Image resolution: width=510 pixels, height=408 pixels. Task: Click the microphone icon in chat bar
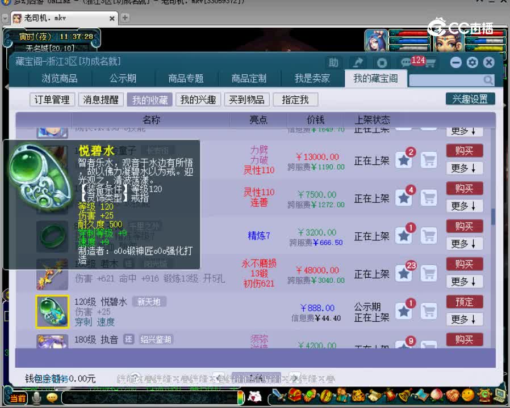[36, 397]
